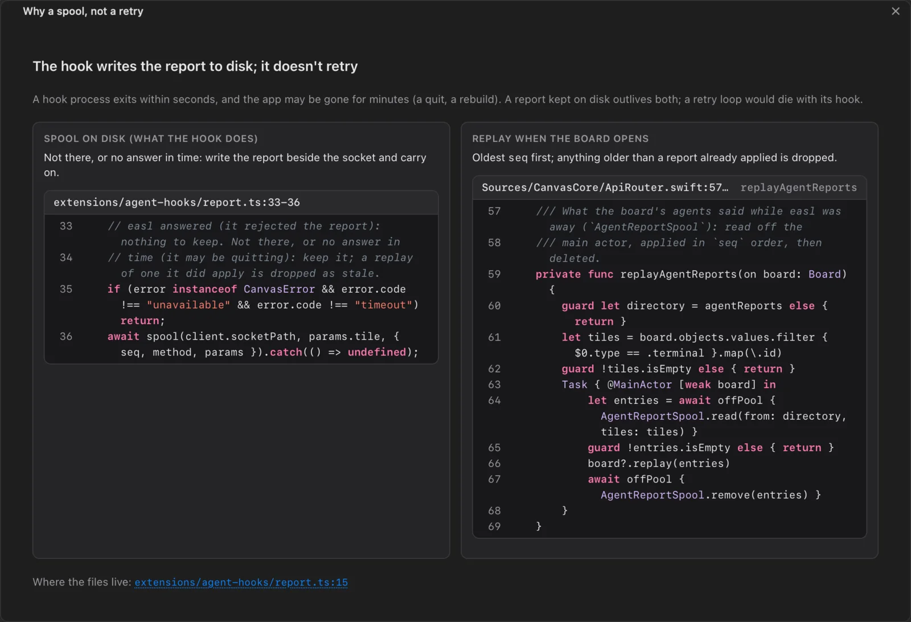The image size is (911, 622).
Task: Click 'await spool(client.socketPath' code line
Action: click(253, 336)
